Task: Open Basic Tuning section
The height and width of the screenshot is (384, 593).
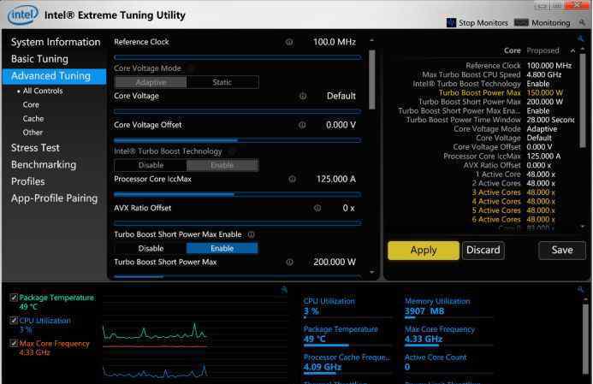Action: (39, 59)
